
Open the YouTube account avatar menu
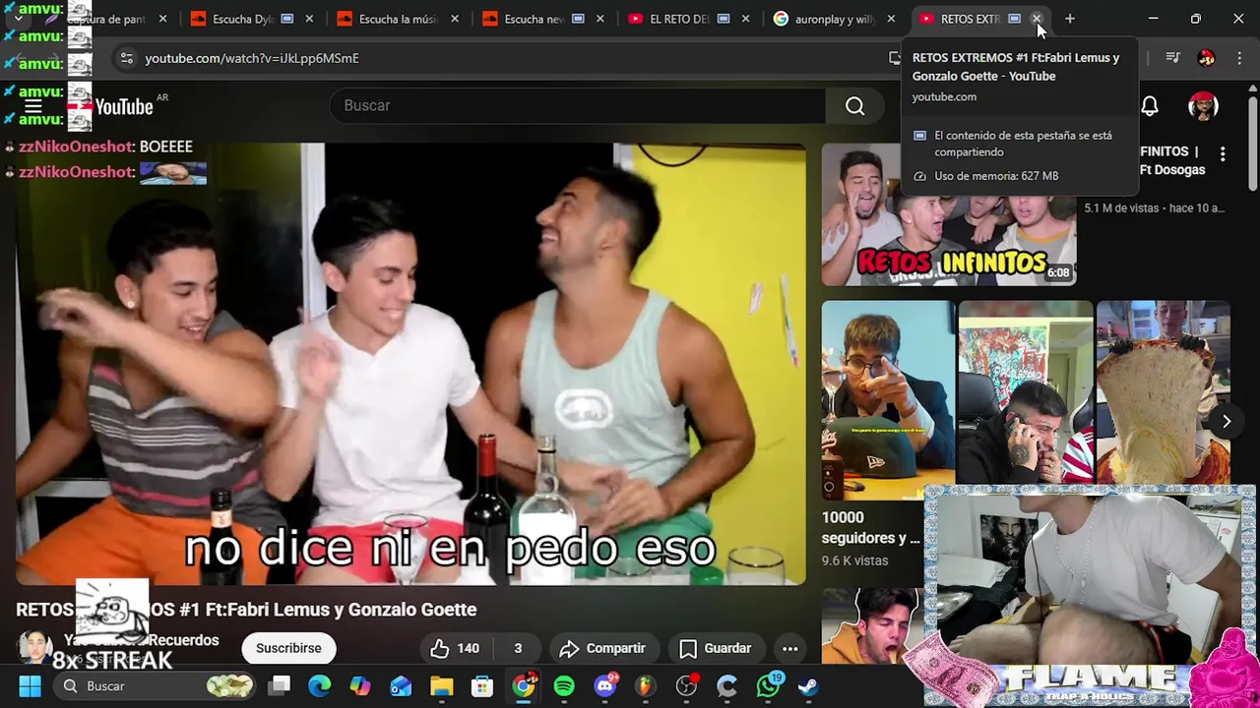pos(1203,106)
